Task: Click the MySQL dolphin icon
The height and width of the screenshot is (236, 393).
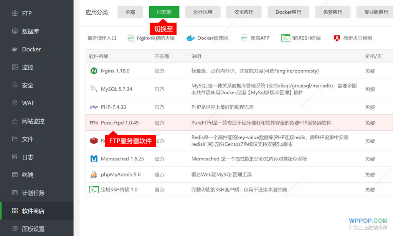Action: tap(94, 89)
